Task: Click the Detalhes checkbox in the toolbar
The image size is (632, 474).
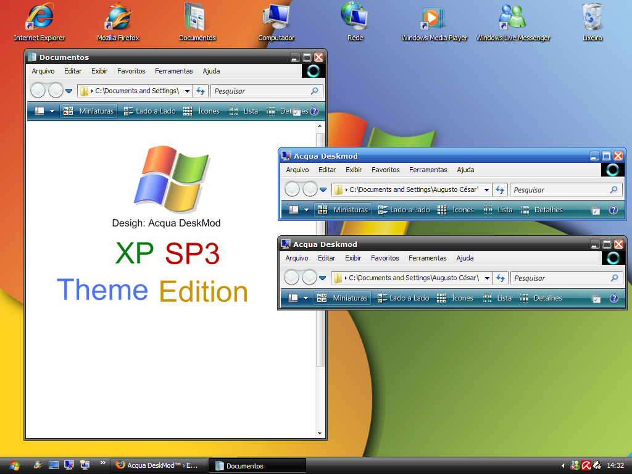Action: [296, 112]
